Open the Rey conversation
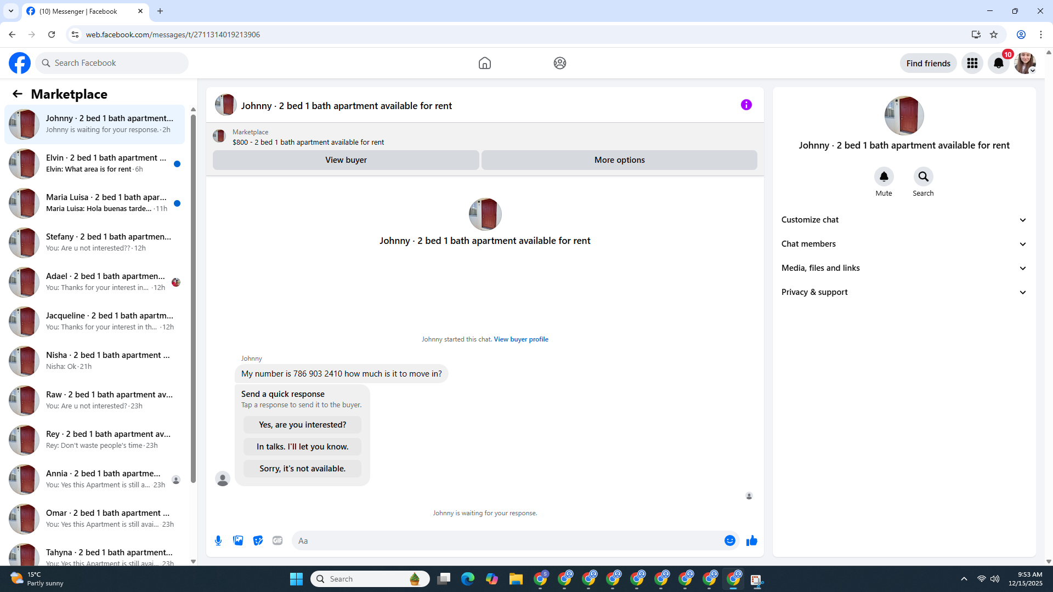 [94, 440]
